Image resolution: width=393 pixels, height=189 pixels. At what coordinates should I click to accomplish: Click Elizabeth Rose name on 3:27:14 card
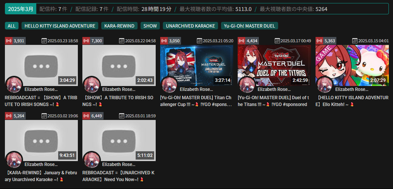pyautogui.click(x=196, y=89)
